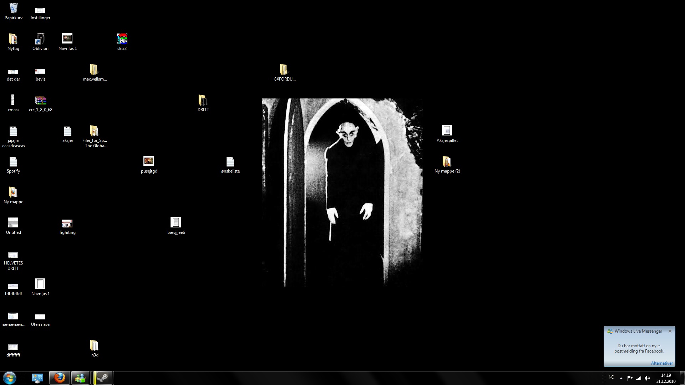Open the C#FORDU... folder
The image size is (685, 385).
point(284,73)
